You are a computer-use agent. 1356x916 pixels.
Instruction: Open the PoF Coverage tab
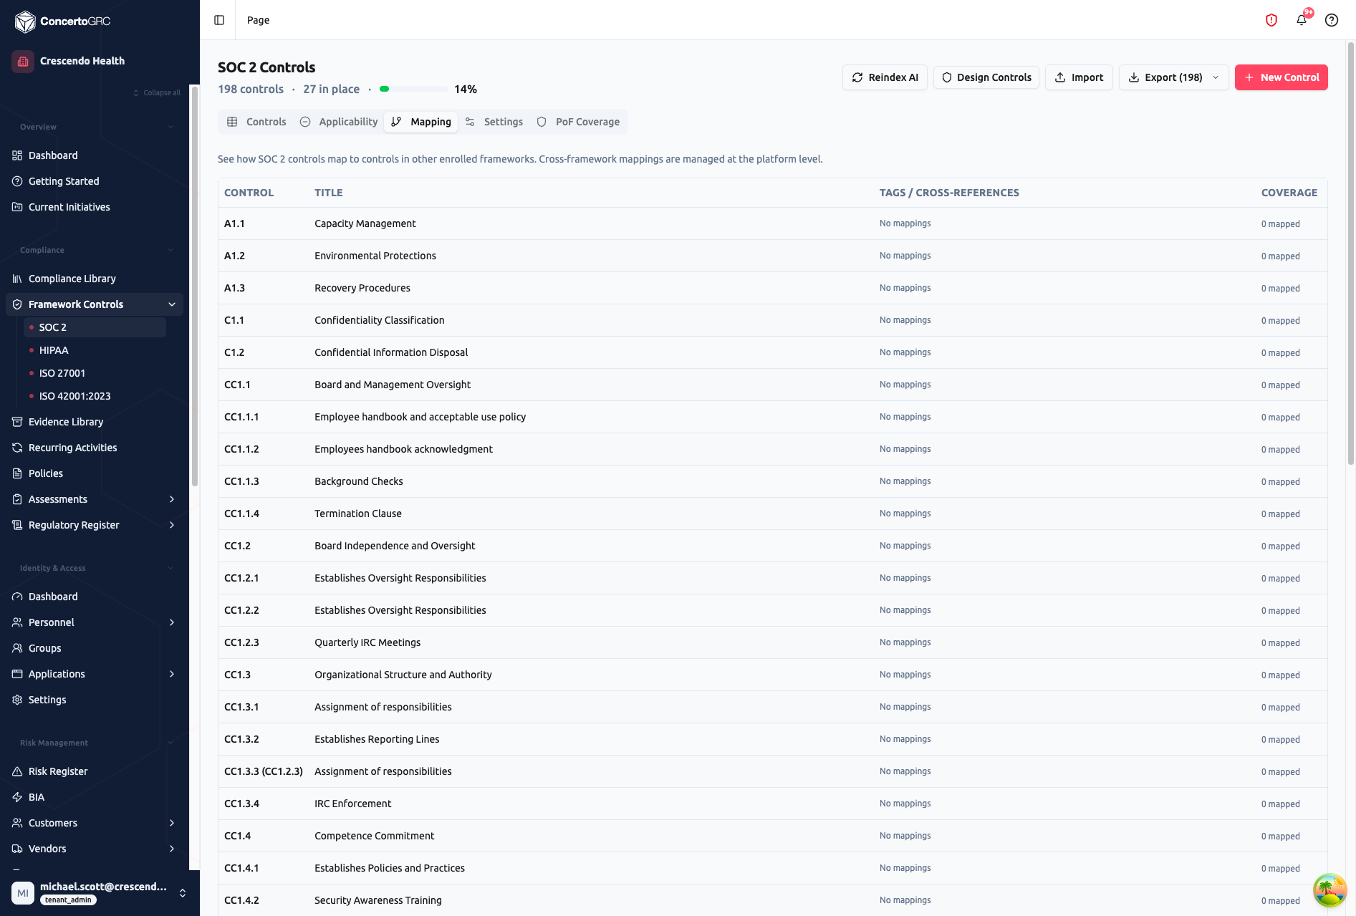tap(578, 122)
